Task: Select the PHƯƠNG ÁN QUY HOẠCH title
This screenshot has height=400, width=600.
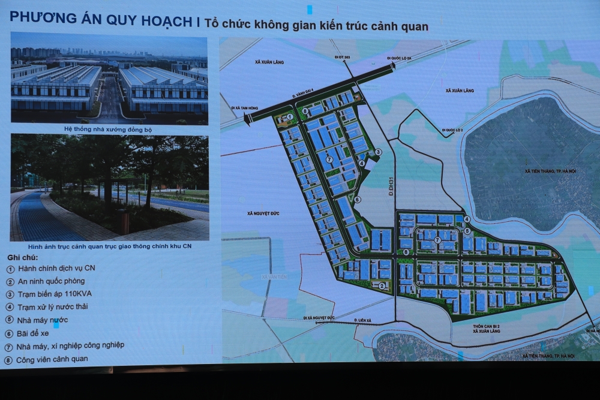Action: [x=101, y=20]
